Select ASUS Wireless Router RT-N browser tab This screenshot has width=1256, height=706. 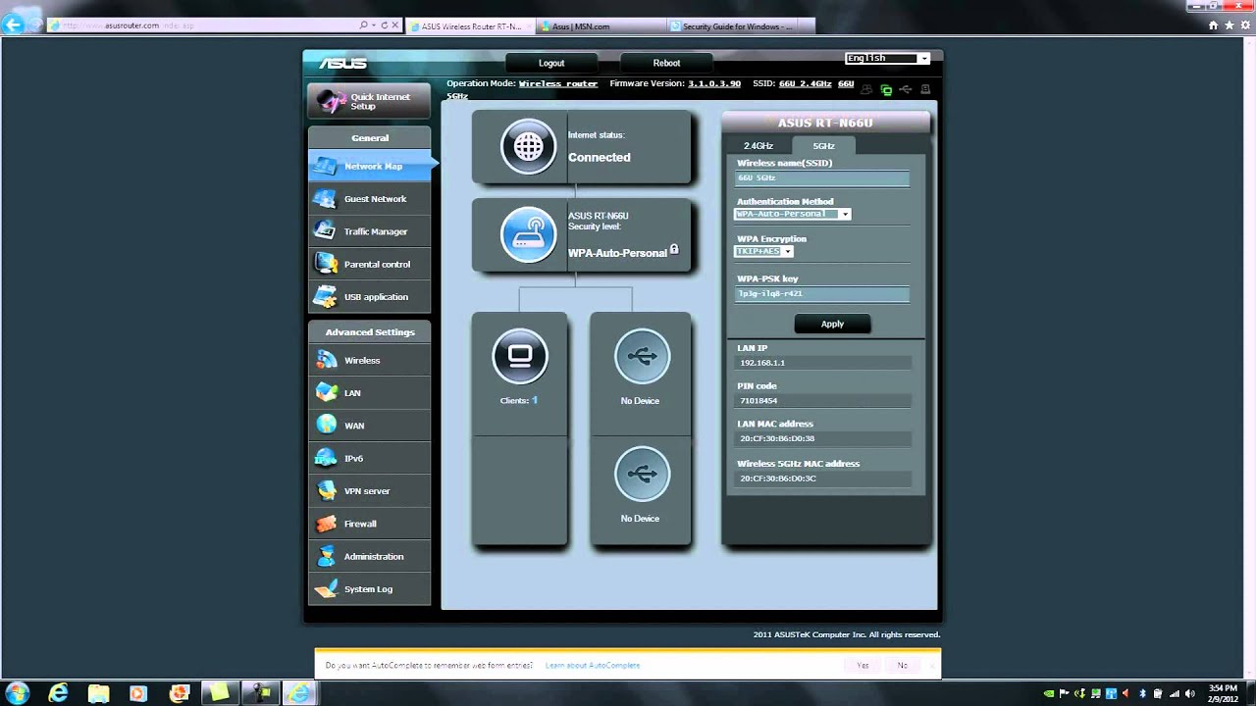coord(472,26)
